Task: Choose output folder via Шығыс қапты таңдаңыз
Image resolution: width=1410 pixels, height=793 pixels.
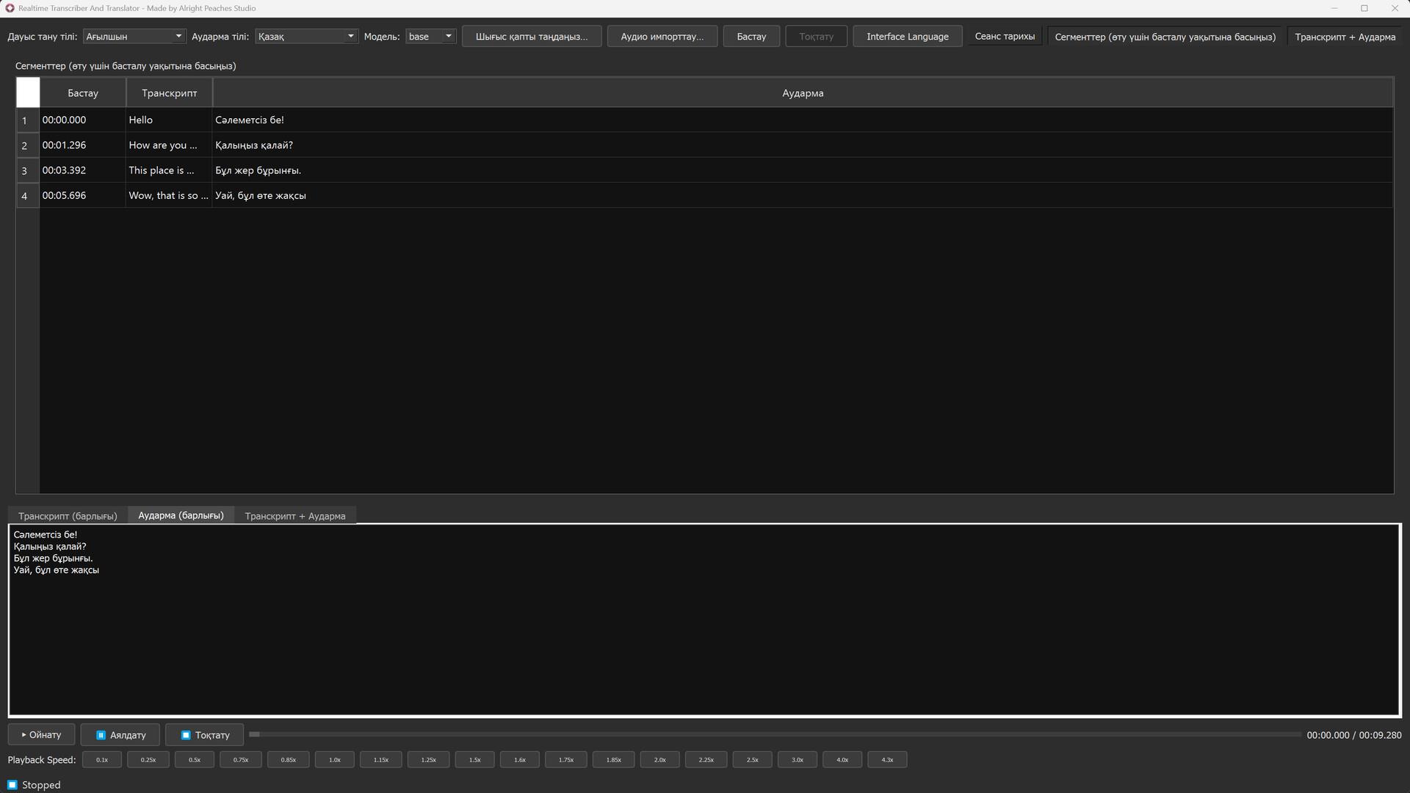Action: 531,36
